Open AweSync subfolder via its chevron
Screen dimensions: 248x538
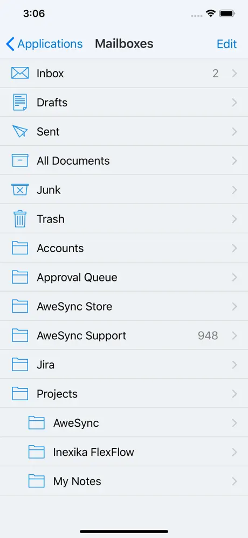pyautogui.click(x=235, y=423)
